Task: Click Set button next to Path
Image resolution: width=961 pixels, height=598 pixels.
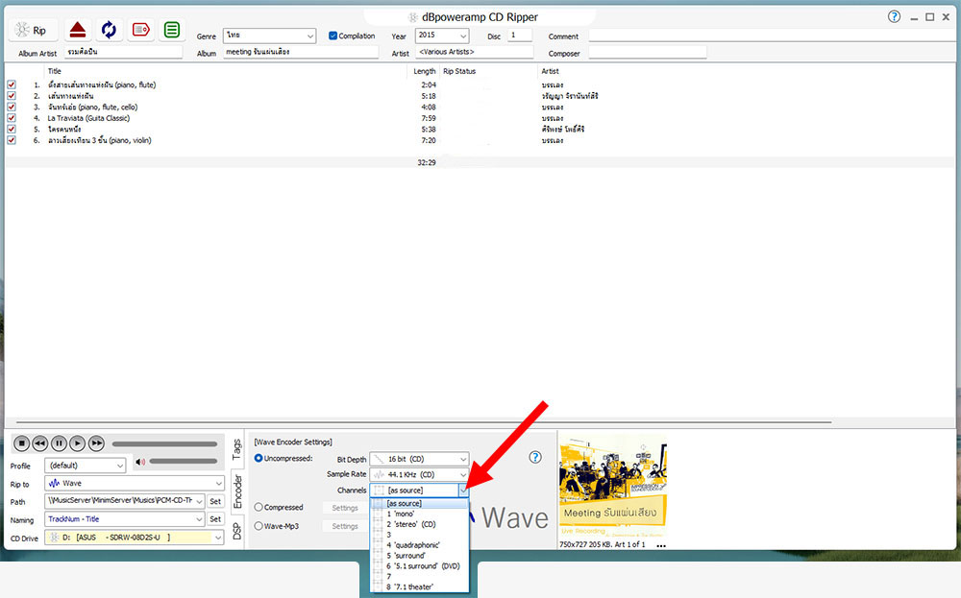Action: [x=215, y=501]
